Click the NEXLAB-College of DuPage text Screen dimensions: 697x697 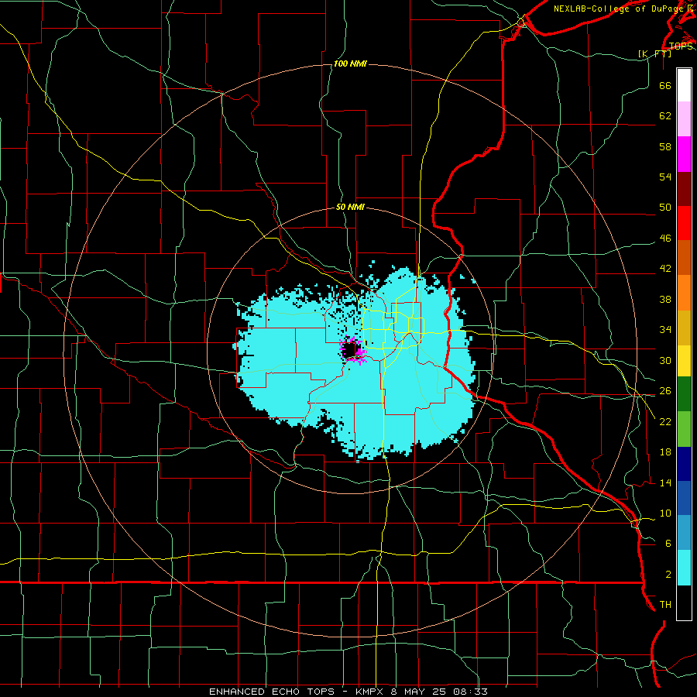[618, 9]
